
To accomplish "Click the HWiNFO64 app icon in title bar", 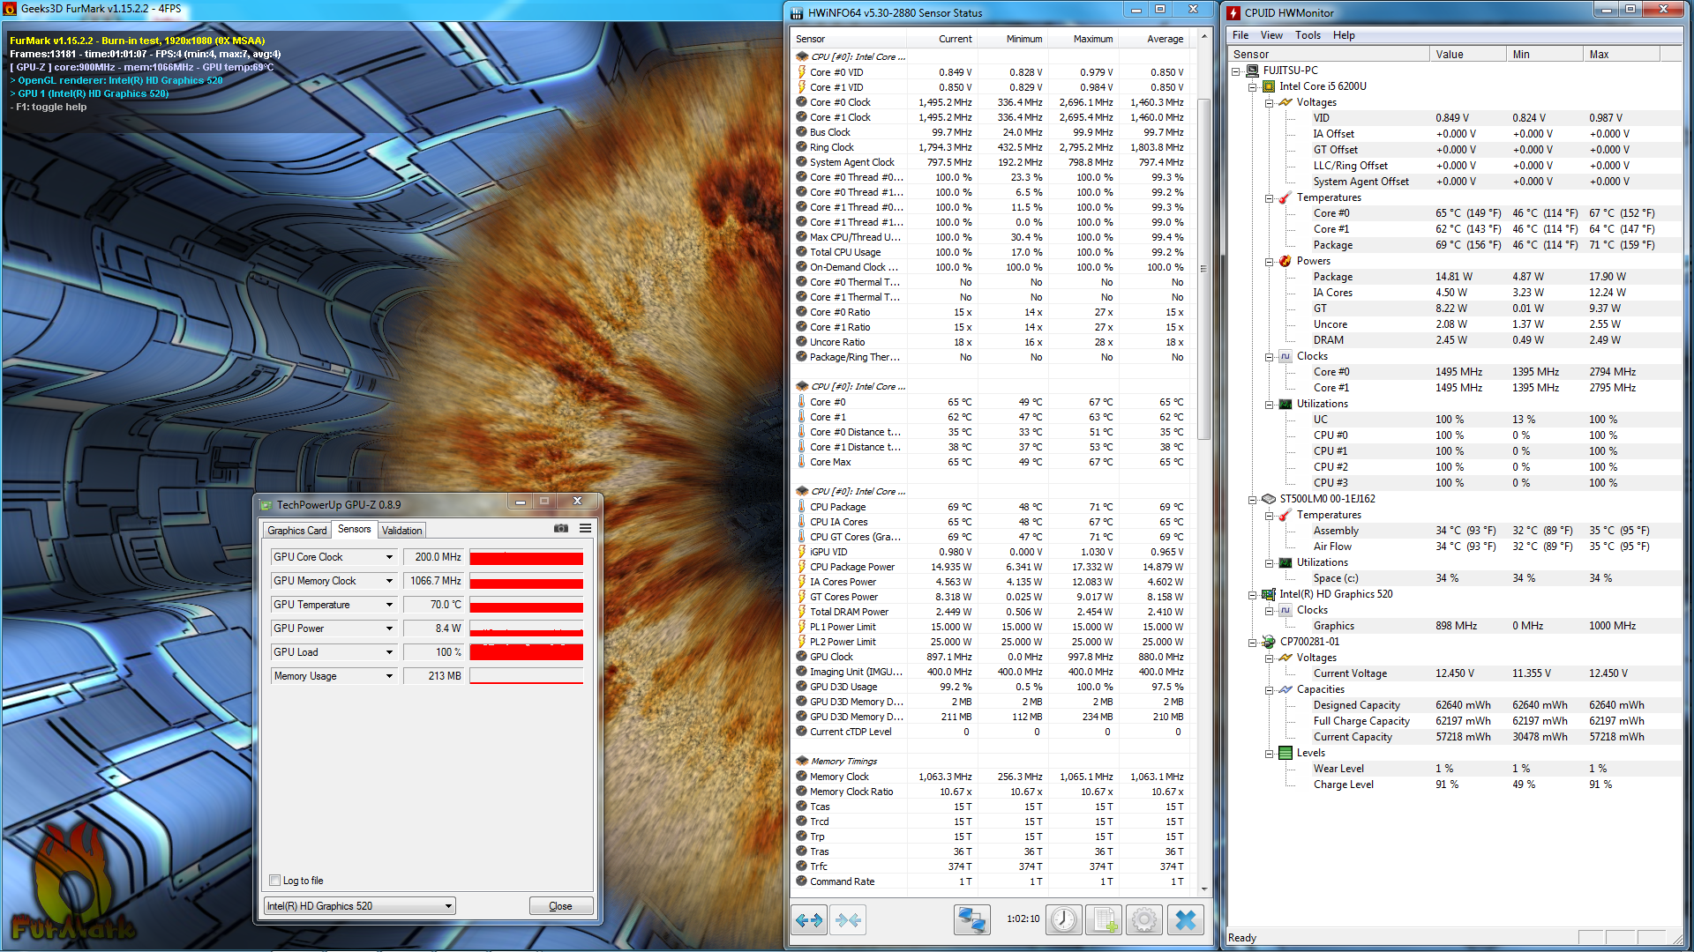I will pos(797,13).
